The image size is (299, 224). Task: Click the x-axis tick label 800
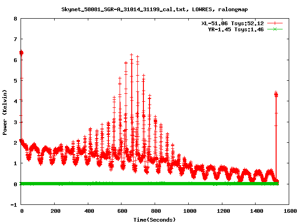[x=156, y=211]
